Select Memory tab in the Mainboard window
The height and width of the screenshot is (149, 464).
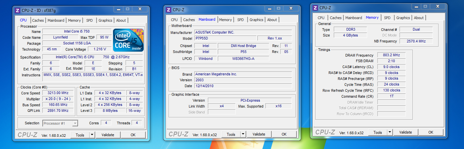coord(225,20)
